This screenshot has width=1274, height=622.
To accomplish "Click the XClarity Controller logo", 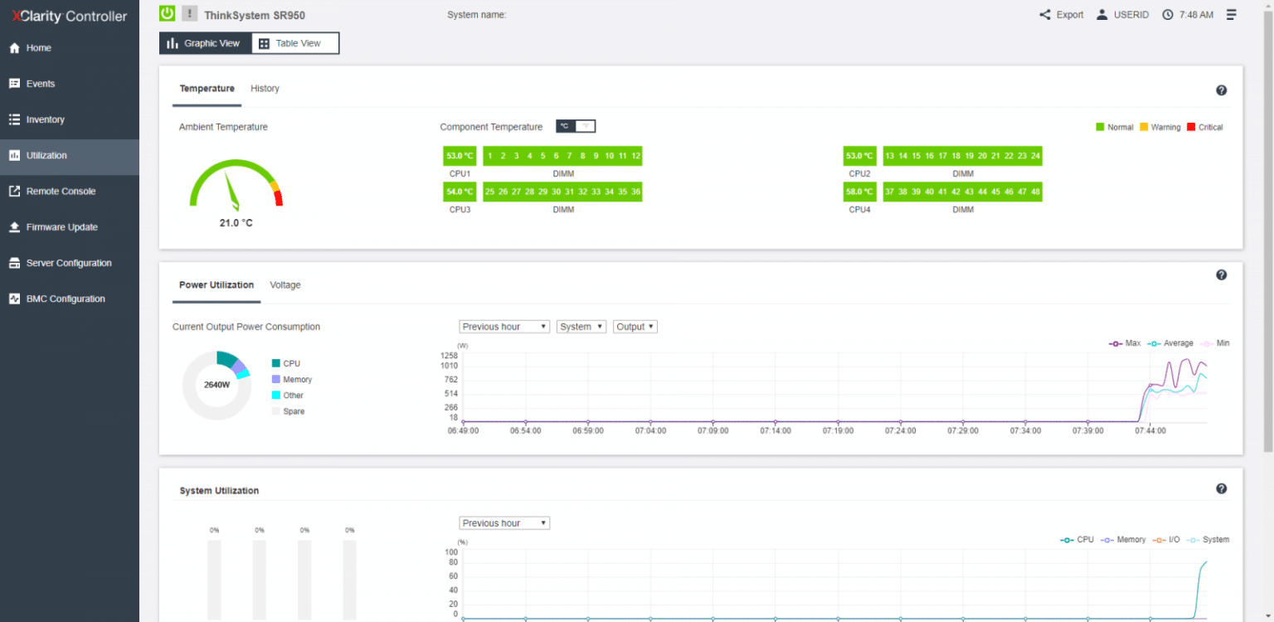I will click(70, 17).
